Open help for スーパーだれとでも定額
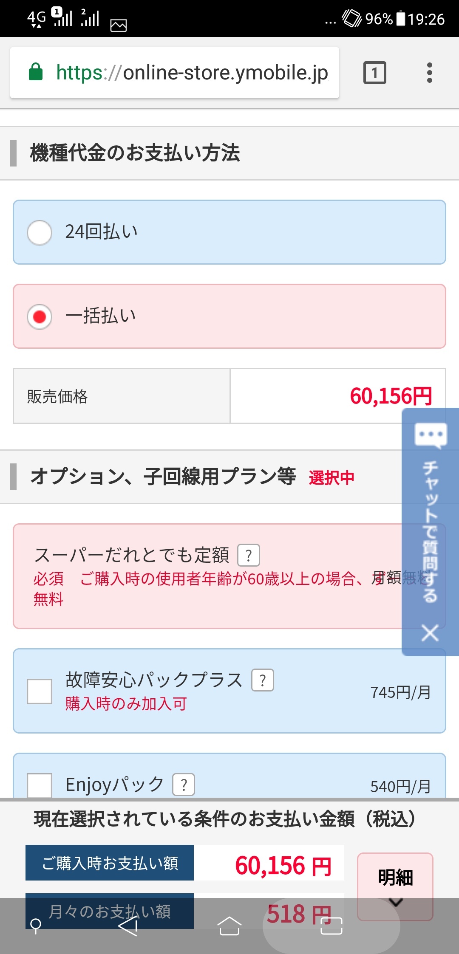This screenshot has width=459, height=954. coord(249,555)
